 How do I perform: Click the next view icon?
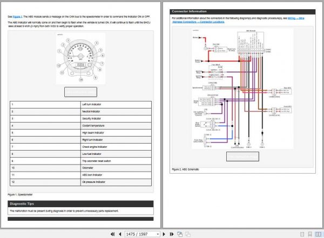(x=188, y=234)
